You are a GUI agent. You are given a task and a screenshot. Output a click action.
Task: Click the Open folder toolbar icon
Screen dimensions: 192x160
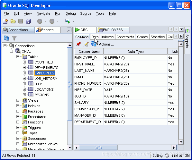coord(13,21)
